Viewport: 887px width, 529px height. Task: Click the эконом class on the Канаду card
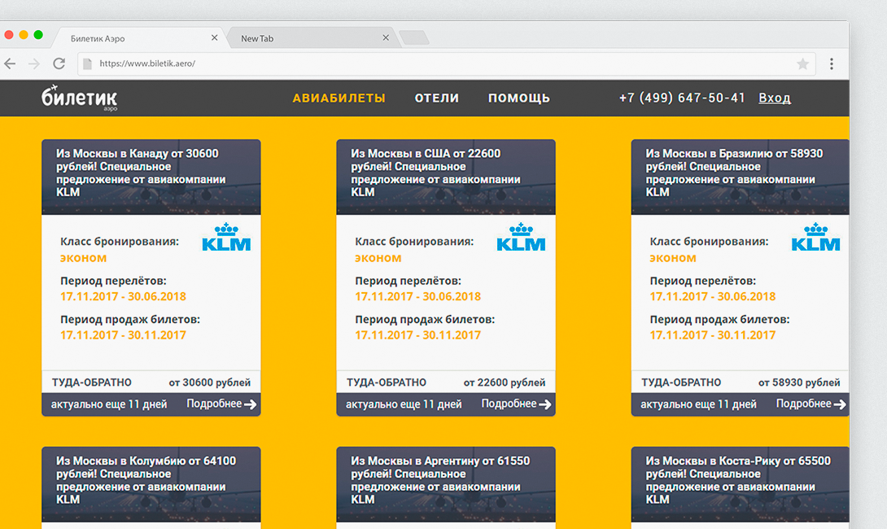pos(83,258)
